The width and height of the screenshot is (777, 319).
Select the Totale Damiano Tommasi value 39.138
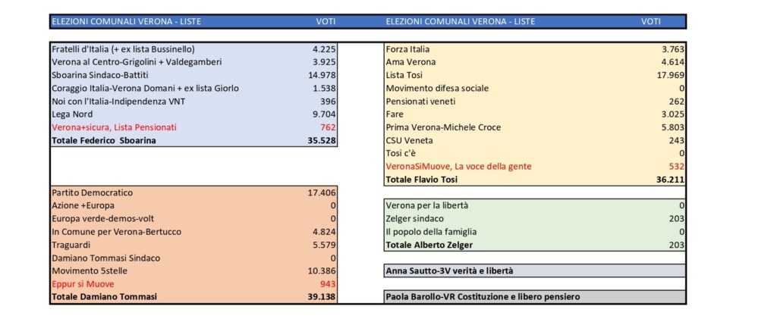322,297
